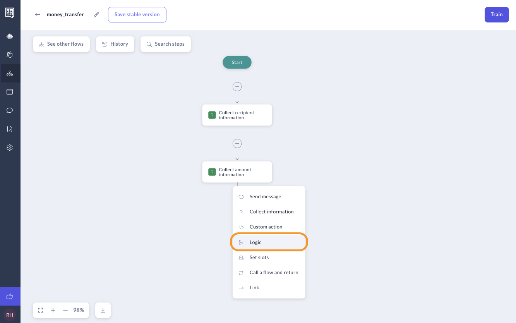Select the Collect recipient information step

237,115
